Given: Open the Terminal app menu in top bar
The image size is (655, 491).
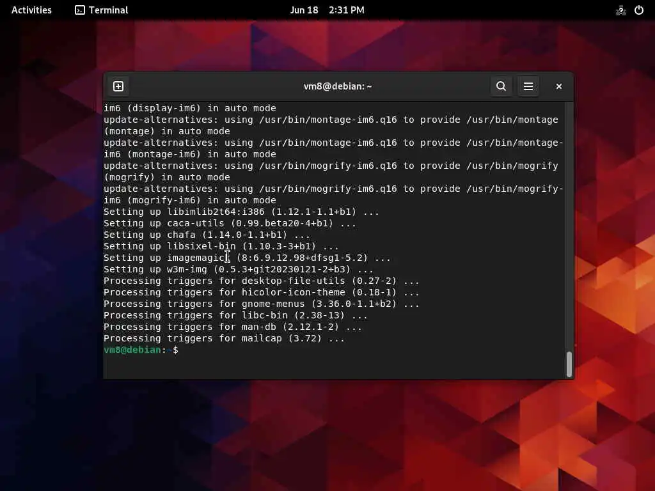Looking at the screenshot, I should point(102,10).
